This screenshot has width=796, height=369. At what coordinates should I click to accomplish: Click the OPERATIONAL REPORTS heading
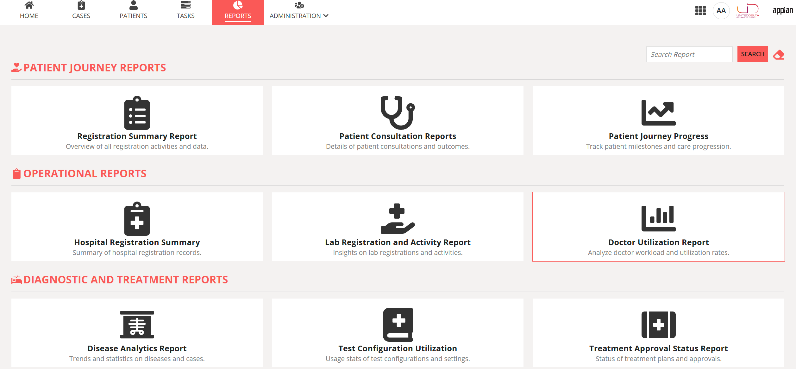point(85,174)
